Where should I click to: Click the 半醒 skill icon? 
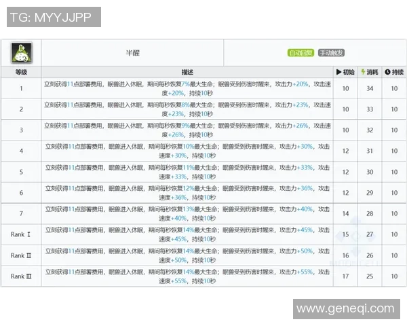[x=21, y=53]
